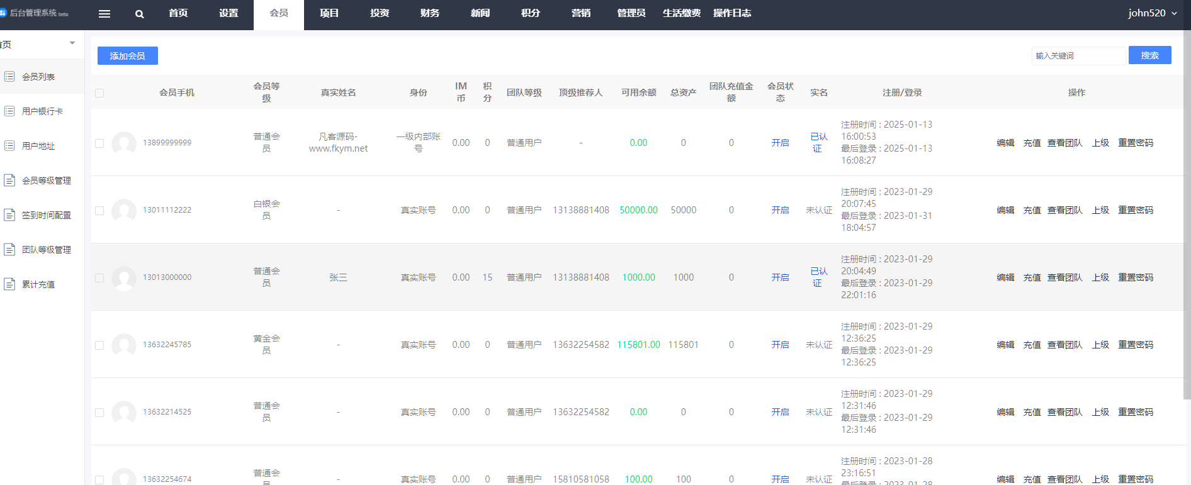Open the 操作日志 menu item
This screenshot has height=485, width=1191.
point(732,13)
